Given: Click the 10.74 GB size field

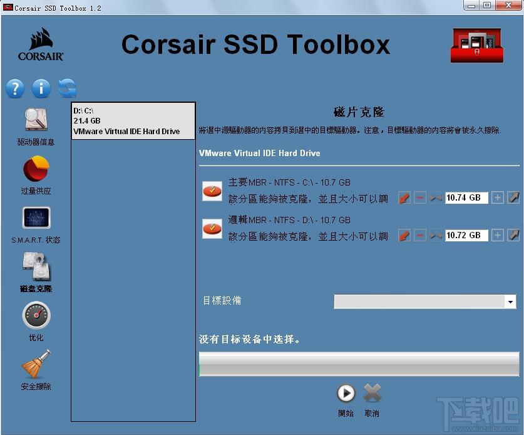Looking at the screenshot, I should [466, 198].
